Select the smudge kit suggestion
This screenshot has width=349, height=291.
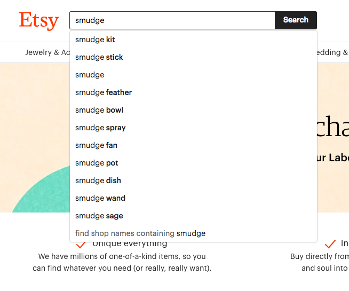coord(95,40)
